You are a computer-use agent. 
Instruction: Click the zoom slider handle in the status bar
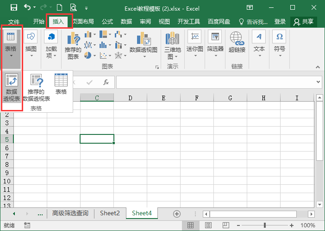pos(265,225)
